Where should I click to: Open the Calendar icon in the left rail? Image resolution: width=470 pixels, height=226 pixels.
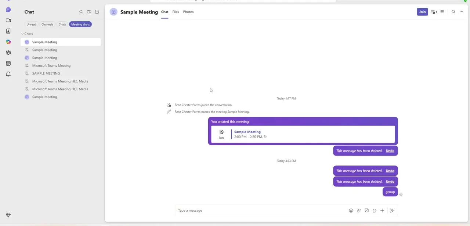point(8,63)
